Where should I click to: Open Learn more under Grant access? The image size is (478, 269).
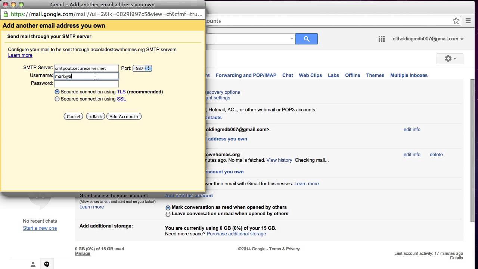click(x=91, y=207)
